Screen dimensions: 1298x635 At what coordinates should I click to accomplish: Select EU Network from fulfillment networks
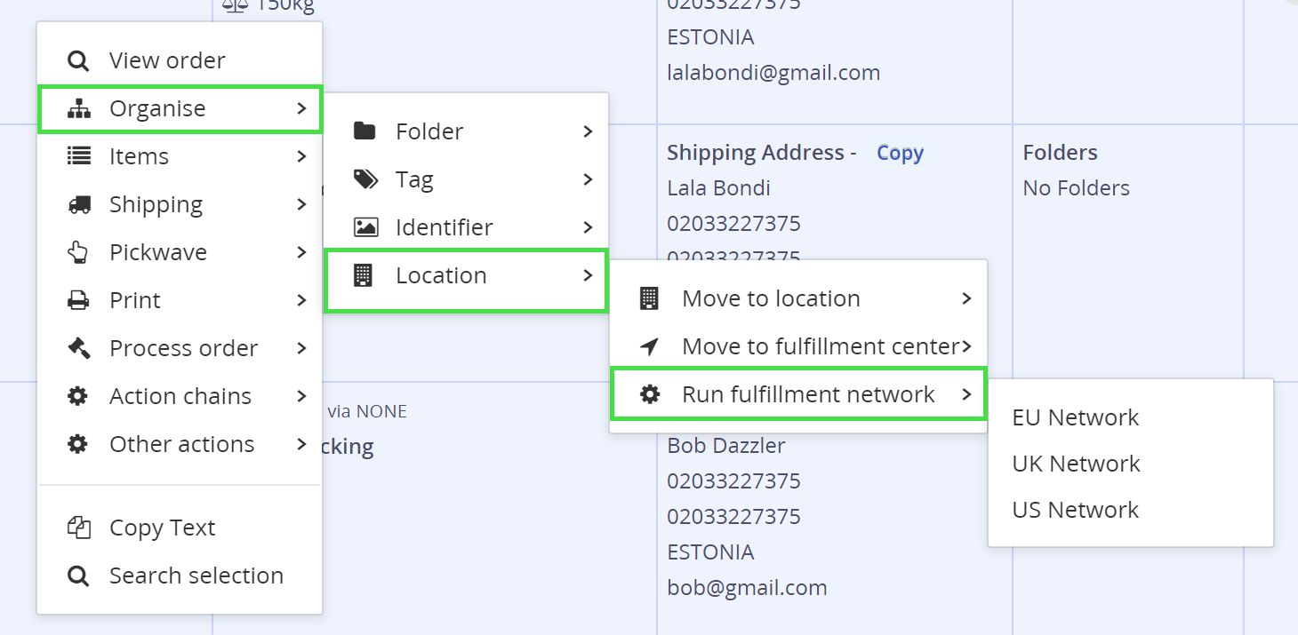point(1075,417)
